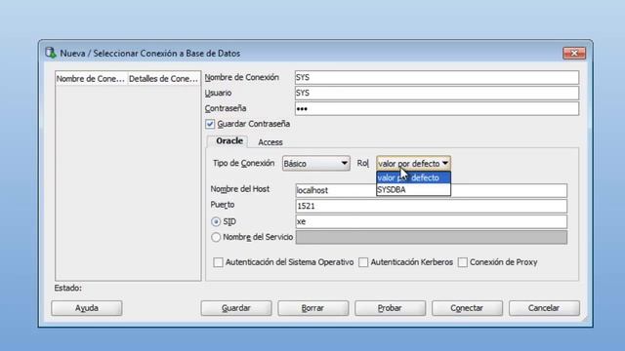Focus the Nombre de Conexión field

tap(437, 78)
